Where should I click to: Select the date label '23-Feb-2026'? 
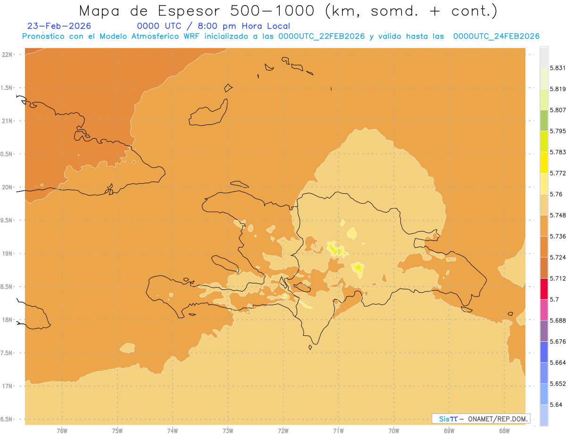pyautogui.click(x=59, y=26)
